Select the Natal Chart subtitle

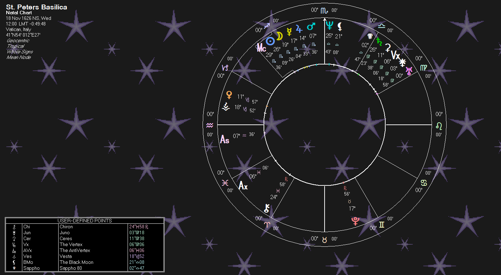click(19, 13)
